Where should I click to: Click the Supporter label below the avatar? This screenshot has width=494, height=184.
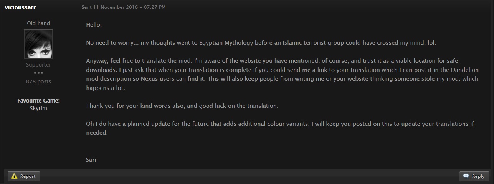coord(38,65)
